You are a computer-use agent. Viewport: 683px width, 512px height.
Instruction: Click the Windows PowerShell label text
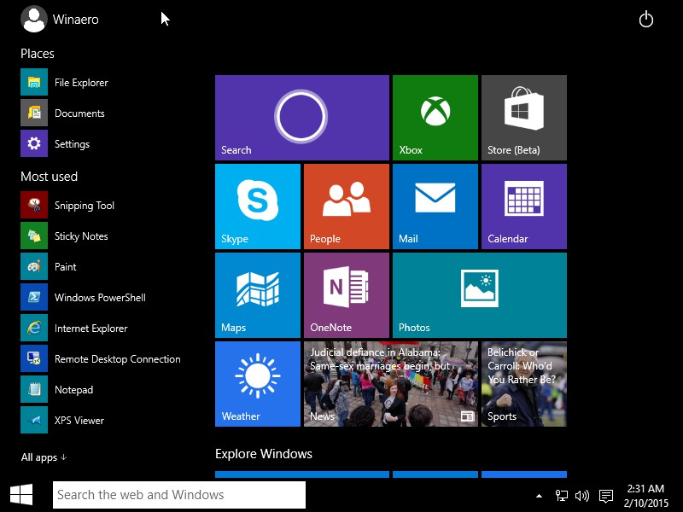tap(100, 297)
